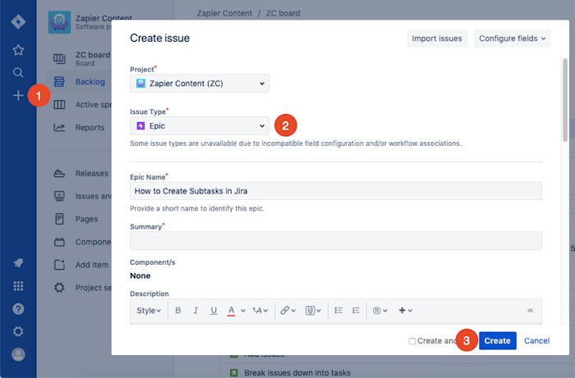Insert a numbered list
575x378 pixels.
click(356, 310)
